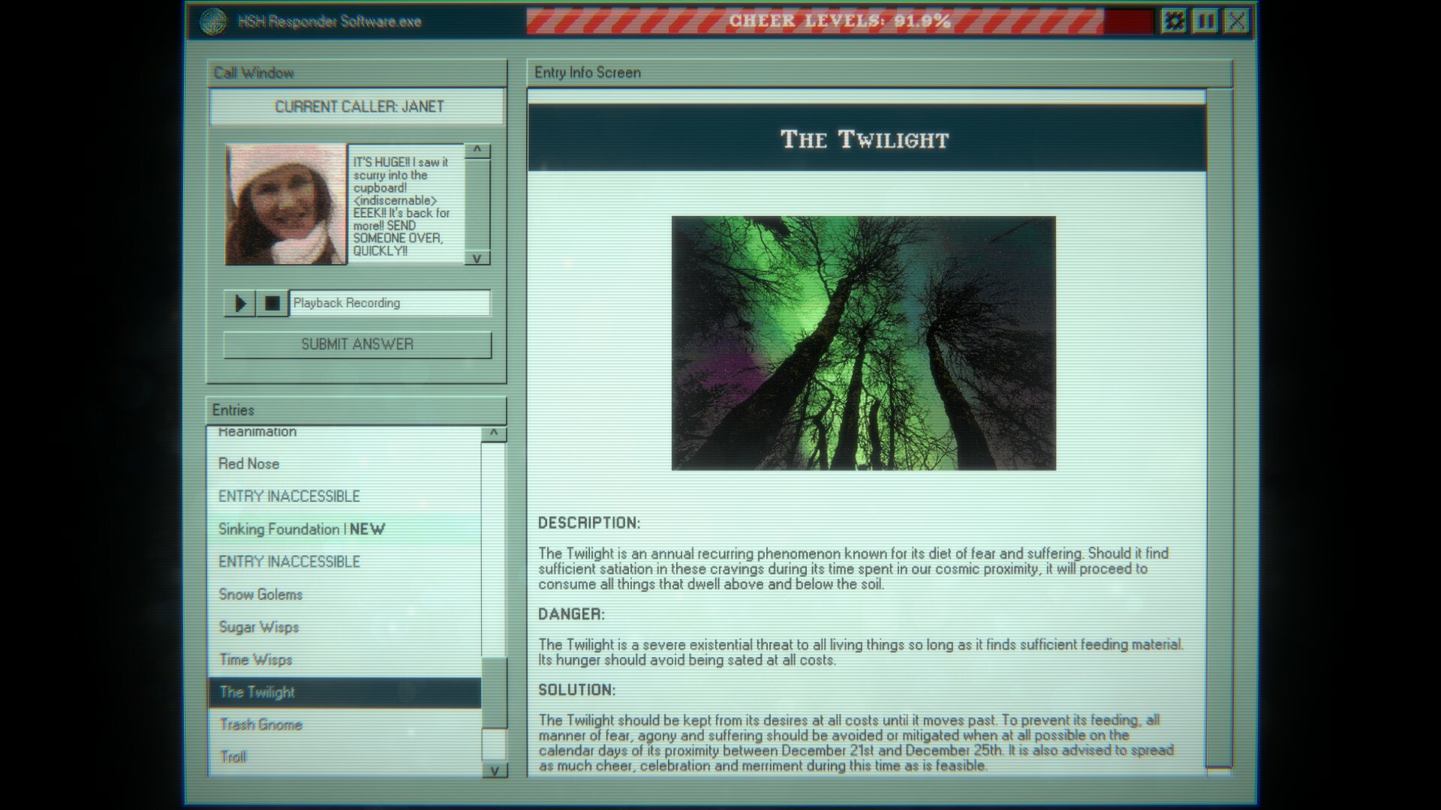
Task: Select the Trash Gnome entry
Action: click(260, 724)
